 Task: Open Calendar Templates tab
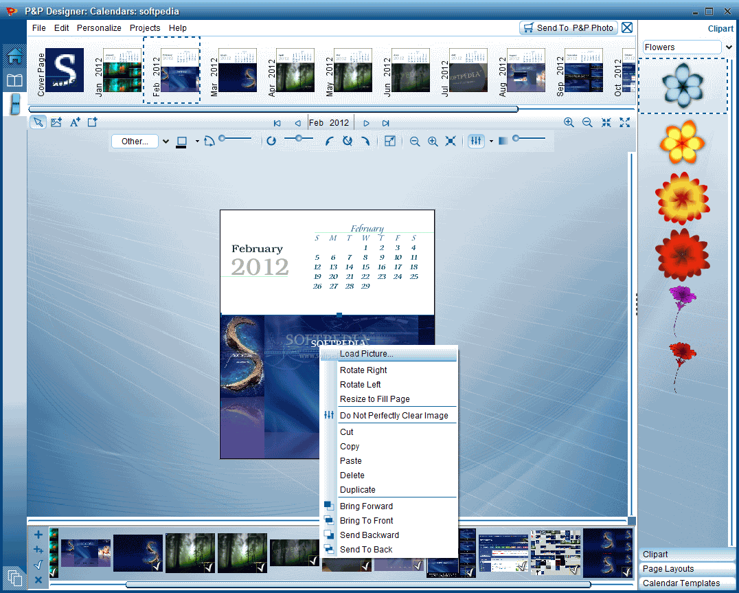pos(687,583)
